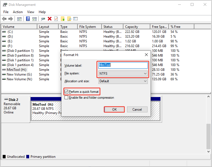Click drive icon of (F:) volume
This screenshot has width=212, height=167.
(x=4, y=46)
